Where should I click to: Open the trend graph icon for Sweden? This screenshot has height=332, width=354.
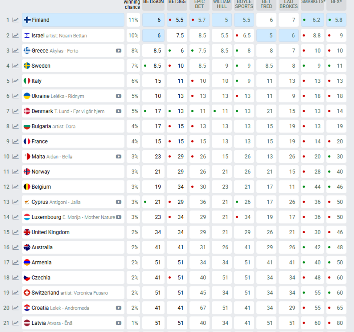point(15,66)
